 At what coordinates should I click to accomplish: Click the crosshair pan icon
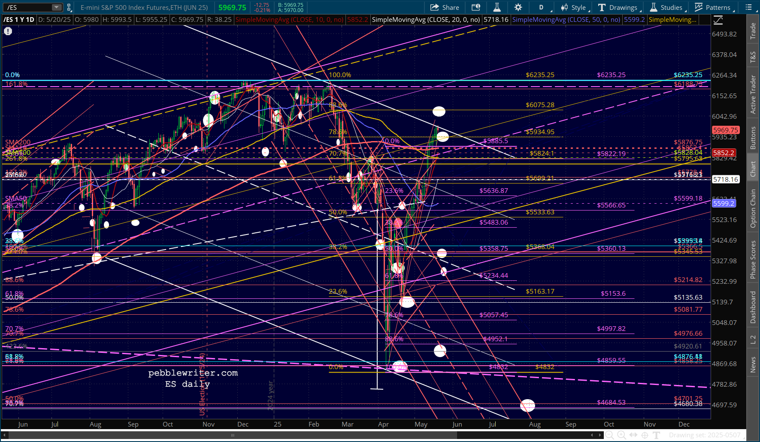click(645, 435)
